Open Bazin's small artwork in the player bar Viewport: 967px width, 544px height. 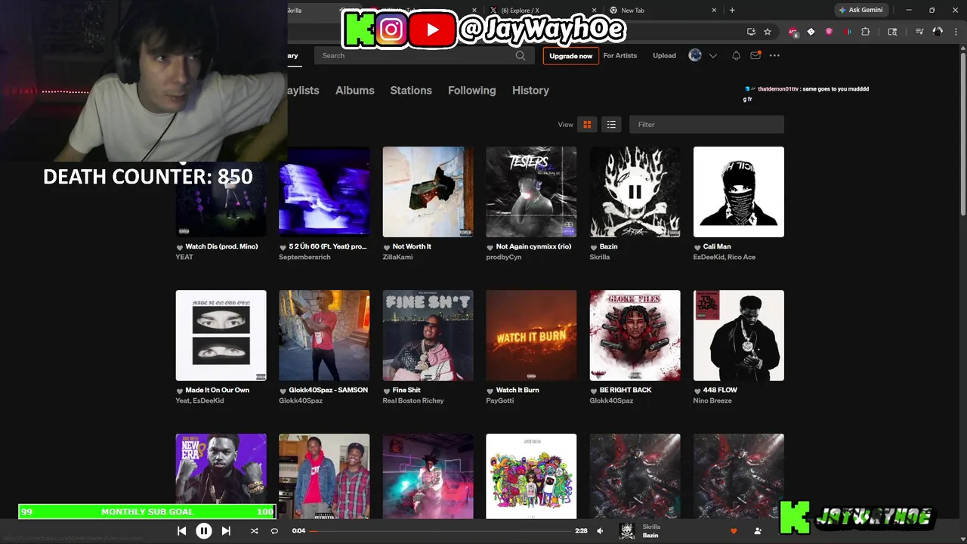tap(627, 531)
